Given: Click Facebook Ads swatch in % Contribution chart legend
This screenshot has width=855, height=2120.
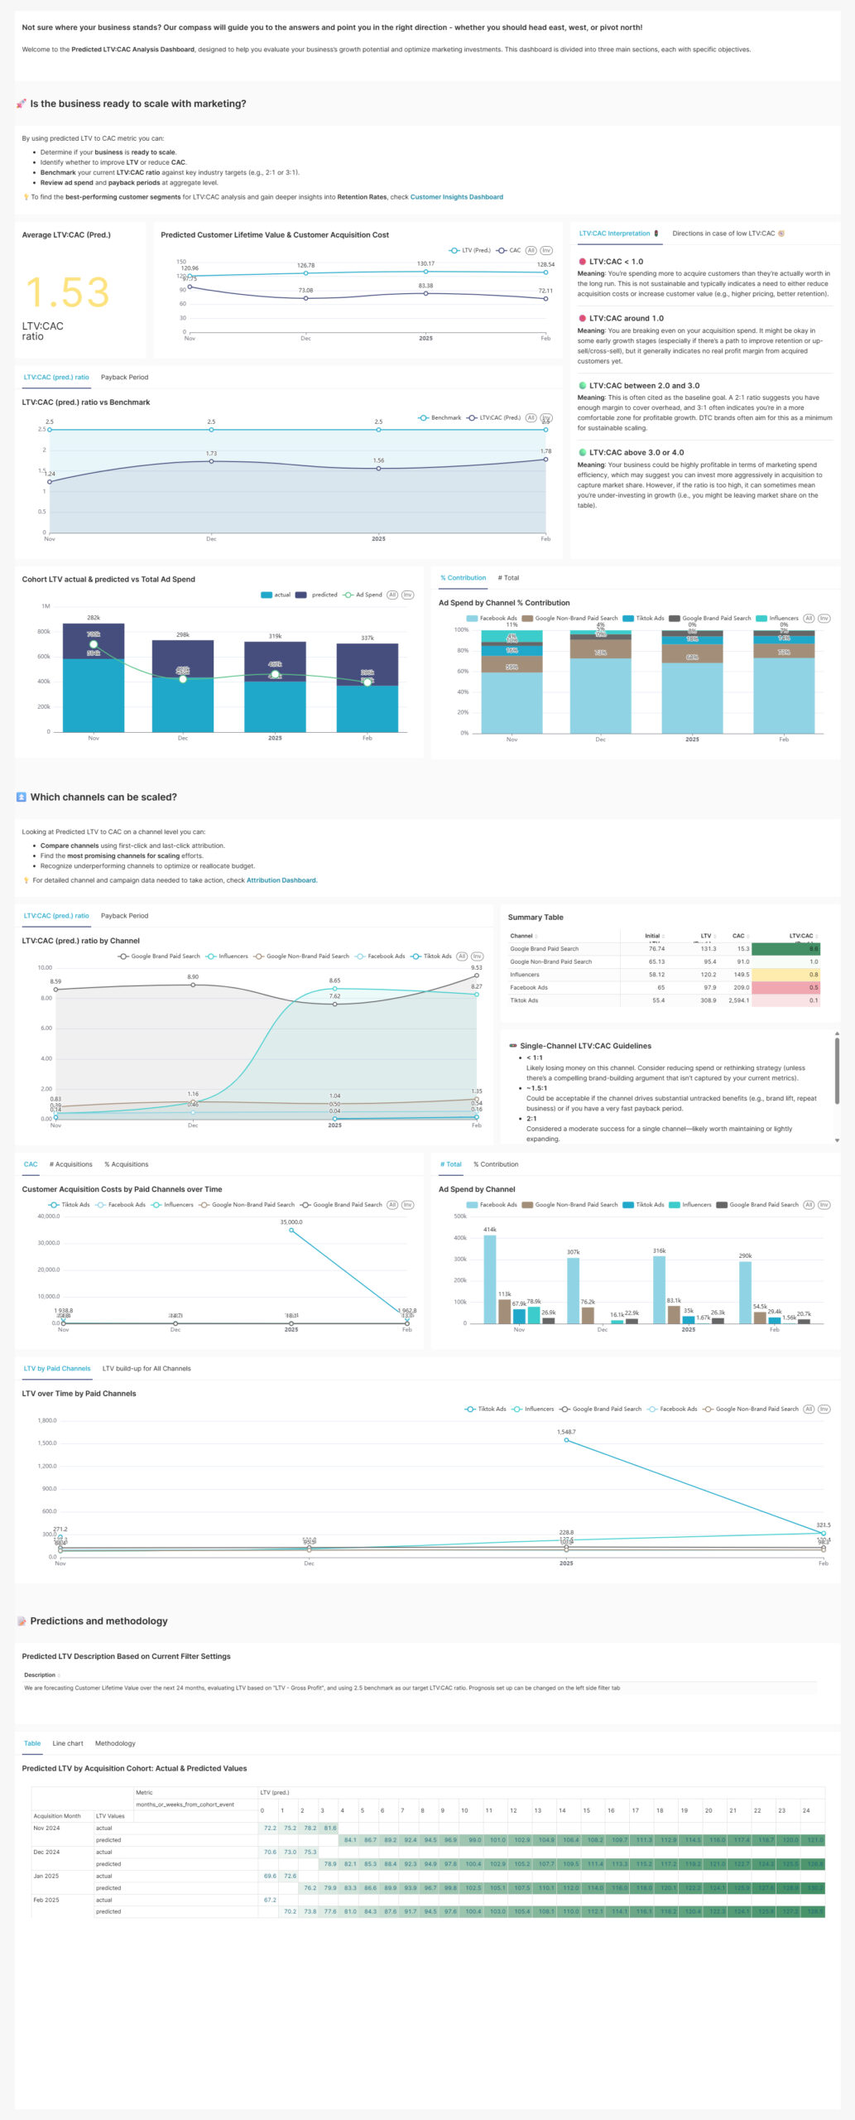Looking at the screenshot, I should point(472,618).
